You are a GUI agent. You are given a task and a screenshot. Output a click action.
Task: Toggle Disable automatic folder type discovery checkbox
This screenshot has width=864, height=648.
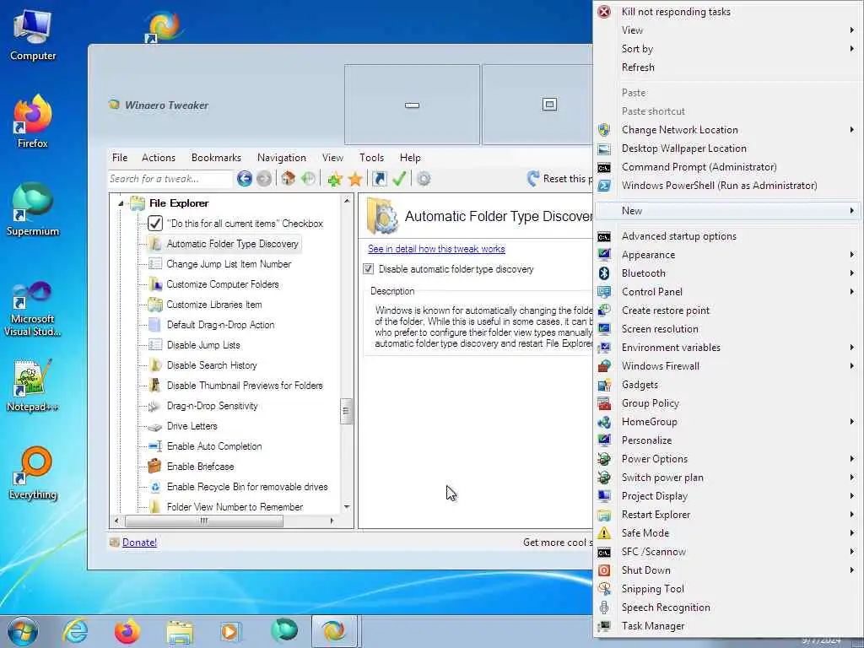[369, 269]
